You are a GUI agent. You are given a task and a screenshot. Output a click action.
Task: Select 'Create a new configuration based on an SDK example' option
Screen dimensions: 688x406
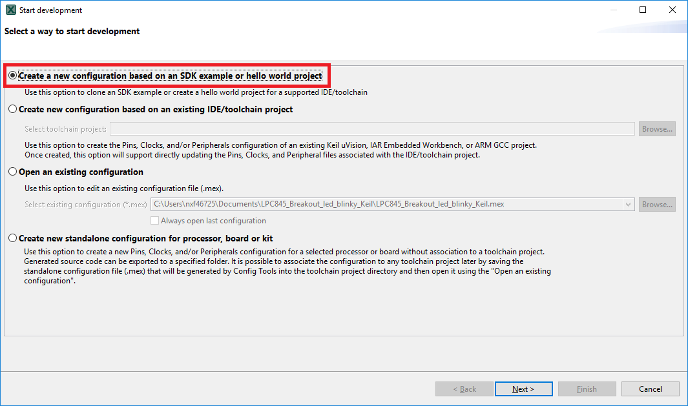(13, 76)
